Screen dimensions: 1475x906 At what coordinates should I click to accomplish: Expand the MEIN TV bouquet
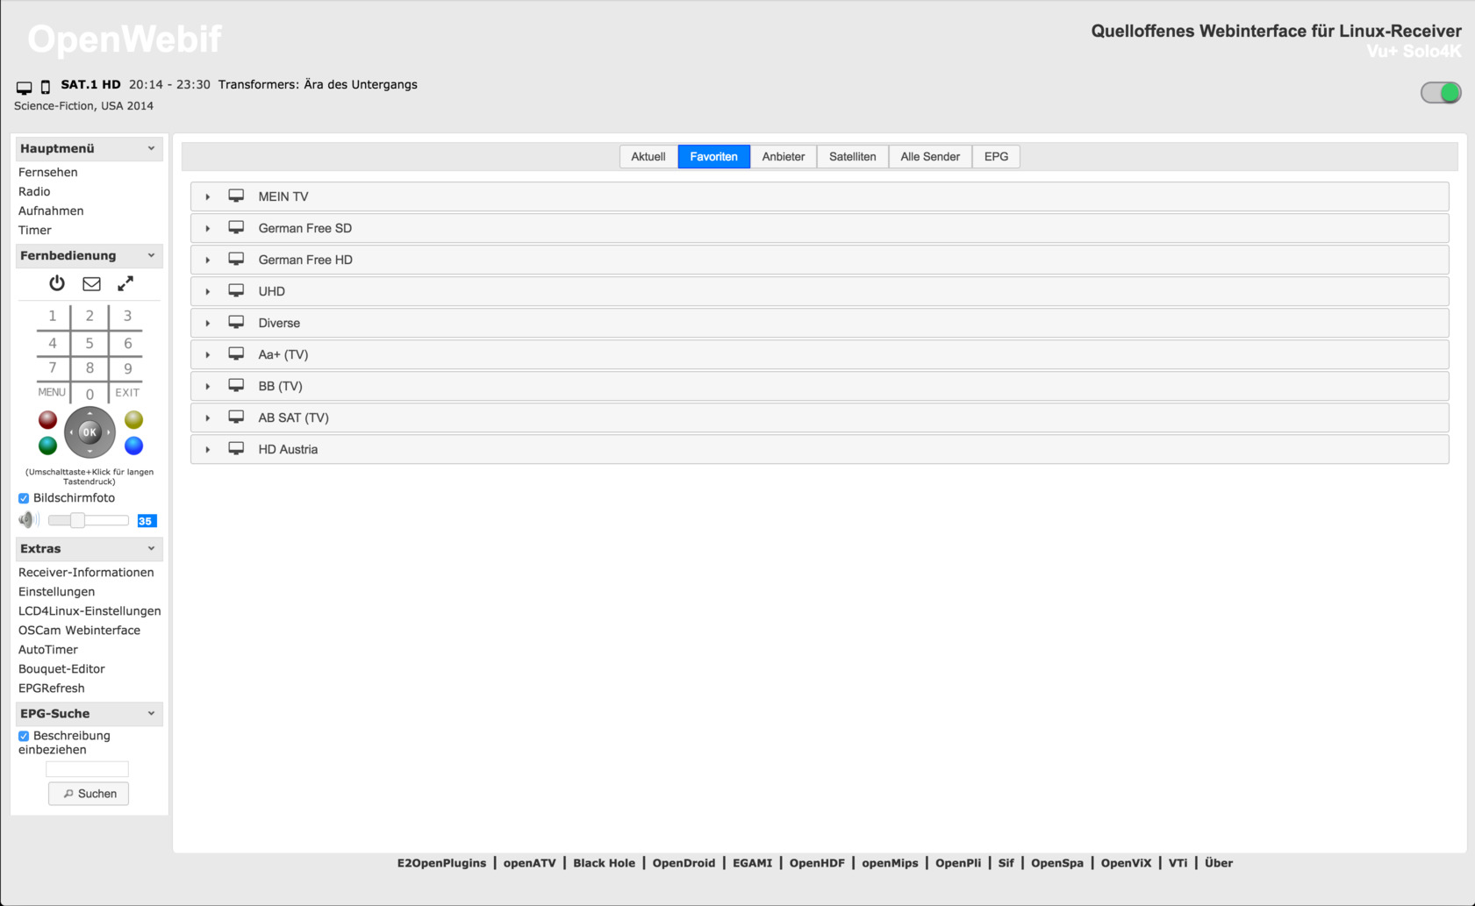pyautogui.click(x=208, y=196)
